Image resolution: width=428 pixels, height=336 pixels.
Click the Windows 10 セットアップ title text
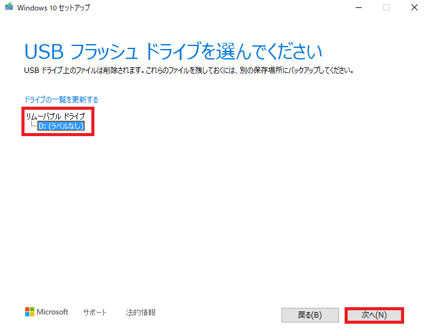53,7
